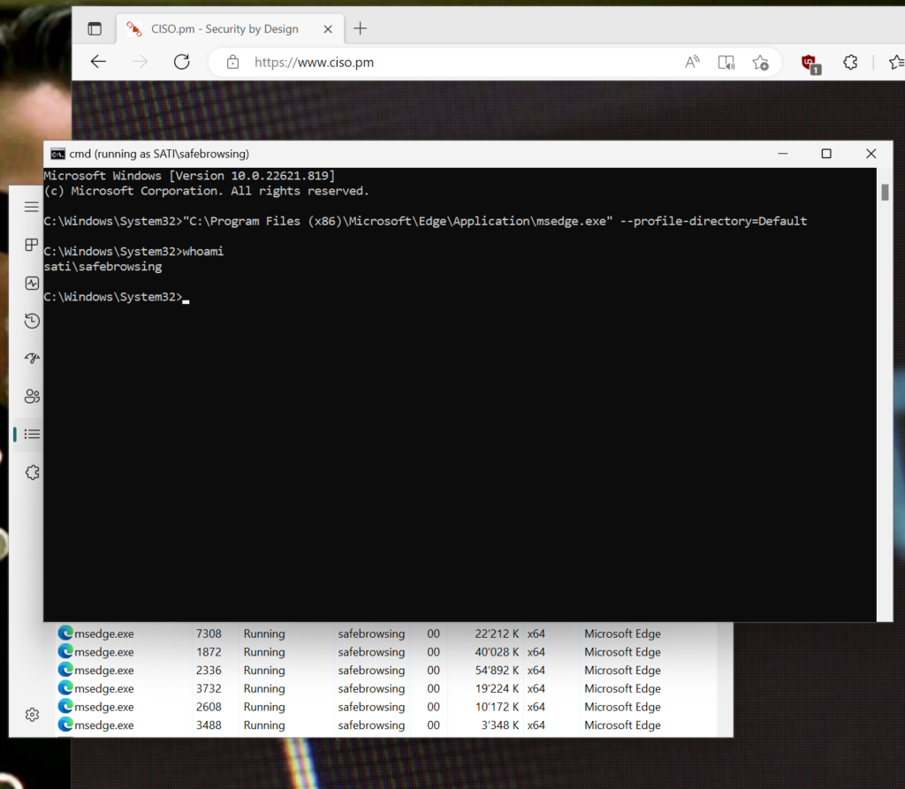
Task: Click the Read aloud icon in address bar
Action: [x=692, y=62]
